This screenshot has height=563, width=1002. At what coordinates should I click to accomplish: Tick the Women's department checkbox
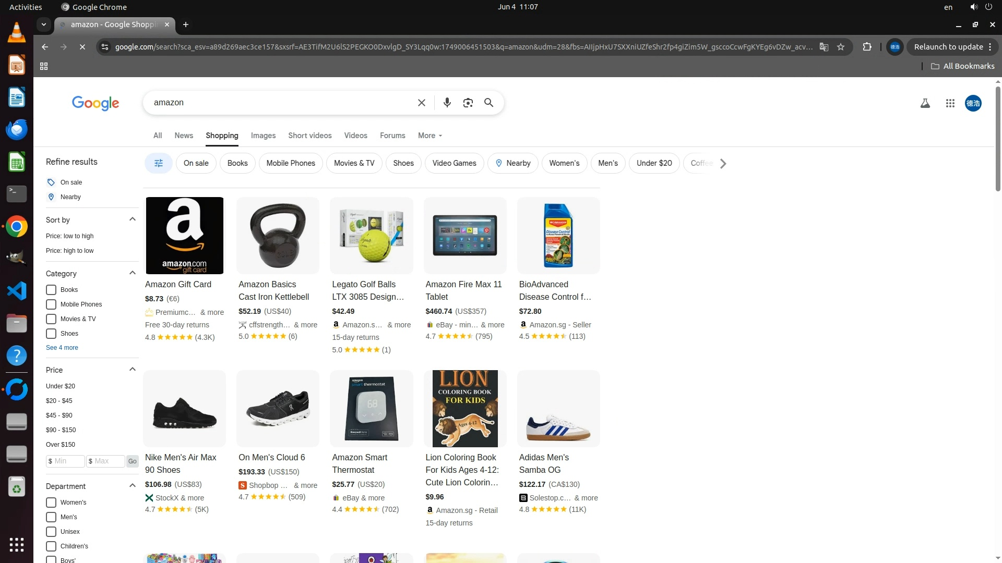coord(51,503)
